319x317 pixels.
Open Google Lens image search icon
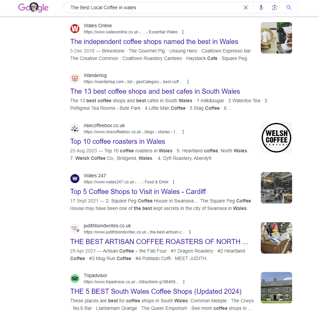pyautogui.click(x=275, y=7)
